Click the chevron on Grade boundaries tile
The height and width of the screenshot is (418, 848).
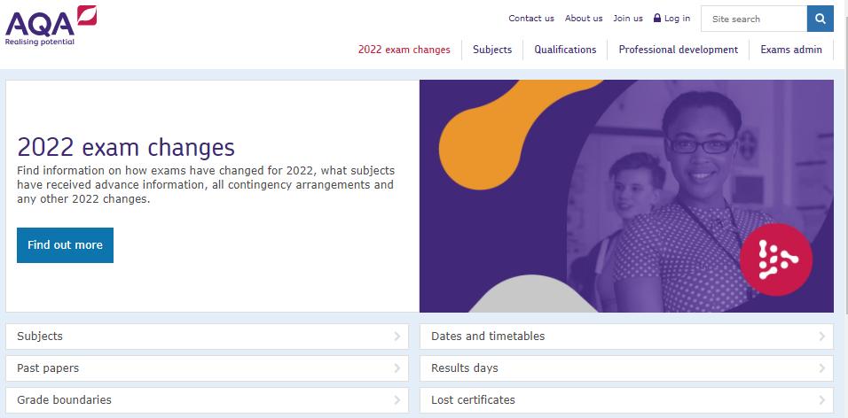click(397, 400)
